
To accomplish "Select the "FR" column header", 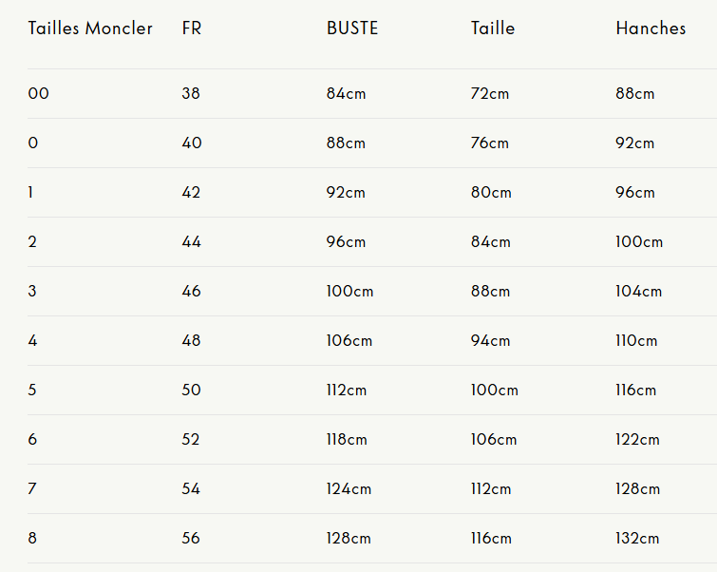I will pyautogui.click(x=192, y=29).
